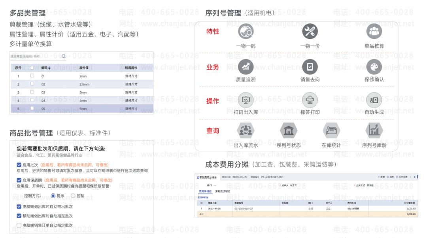The width and height of the screenshot is (427, 238).
Task: Open the 序列号状态 building icon
Action: (x=288, y=131)
